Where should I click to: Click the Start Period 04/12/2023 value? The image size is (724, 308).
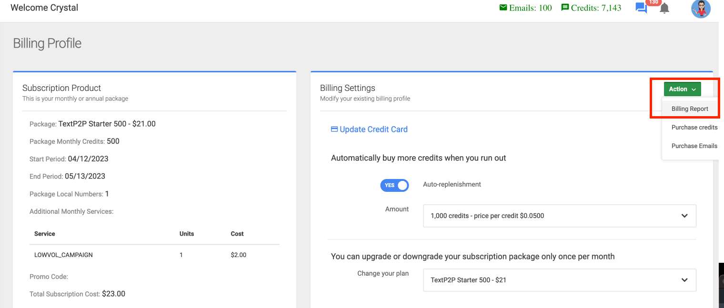point(88,159)
